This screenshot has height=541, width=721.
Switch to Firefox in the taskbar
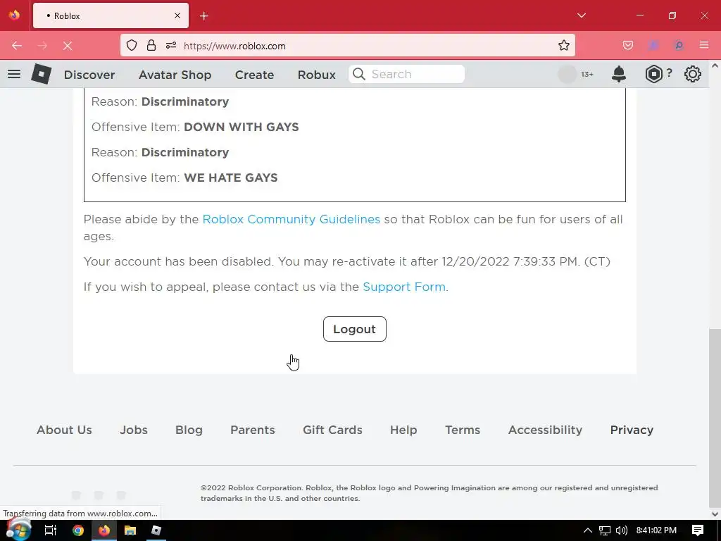click(x=104, y=530)
